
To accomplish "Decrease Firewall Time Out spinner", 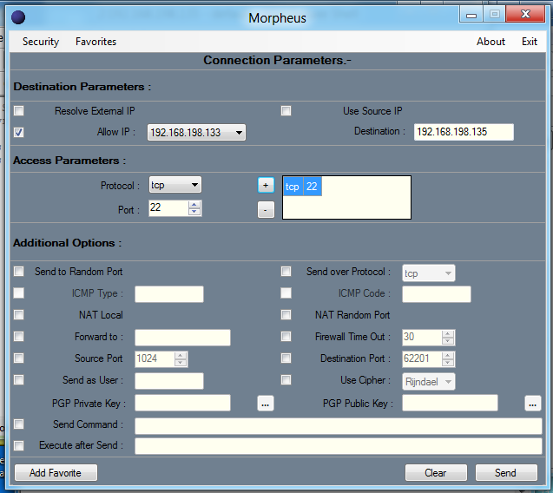I will point(448,340).
